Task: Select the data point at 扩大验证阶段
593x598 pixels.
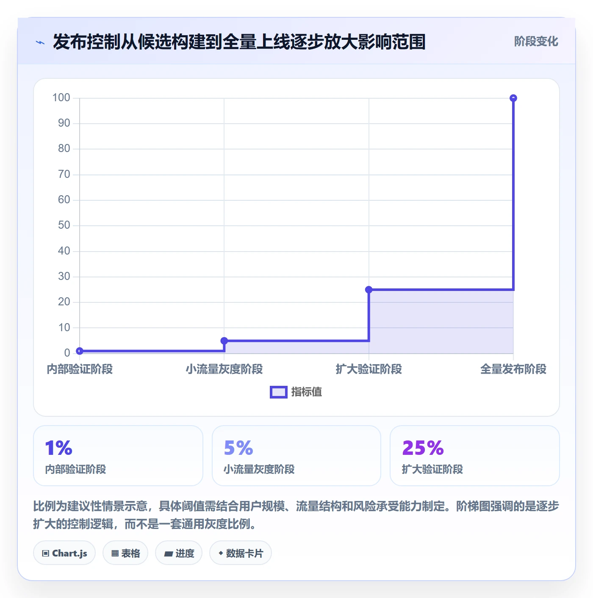Action: click(369, 290)
